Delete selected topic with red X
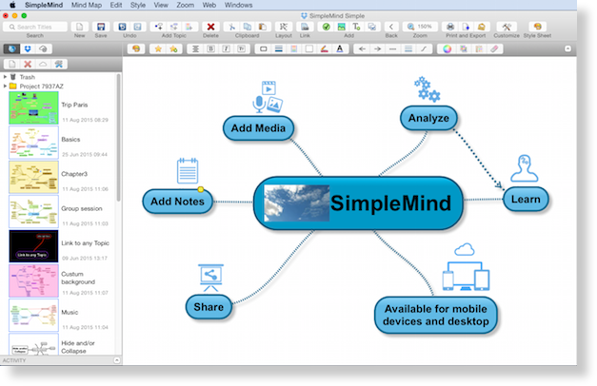 coord(210,27)
